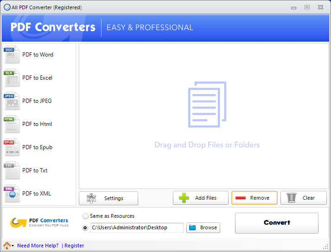Viewport: 331px width, 252px height.
Task: Select the EPUB icon for PDF to Epub
Action: coord(12,147)
